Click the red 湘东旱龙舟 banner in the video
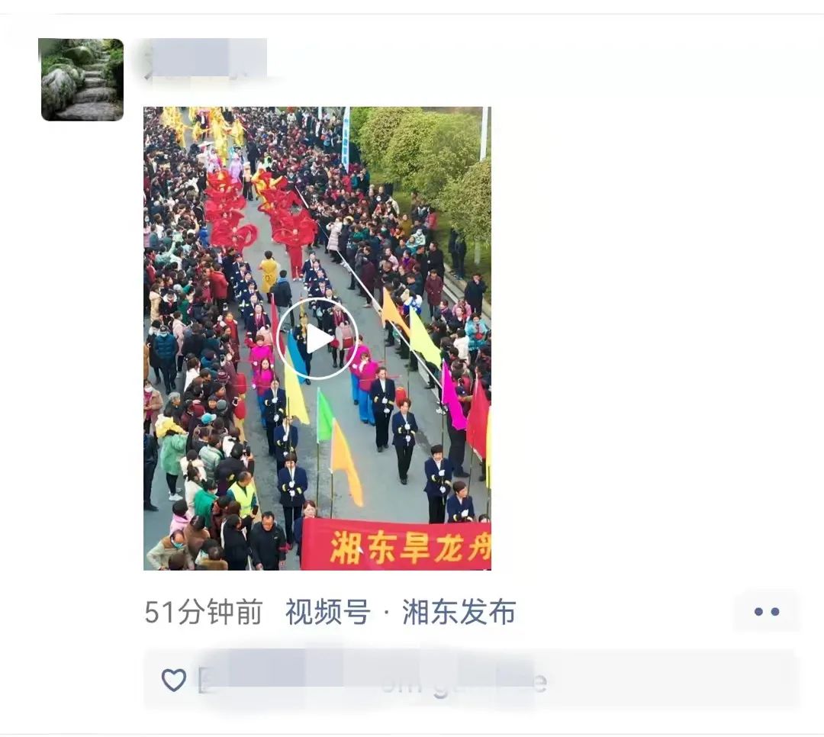824x737 pixels. click(396, 544)
